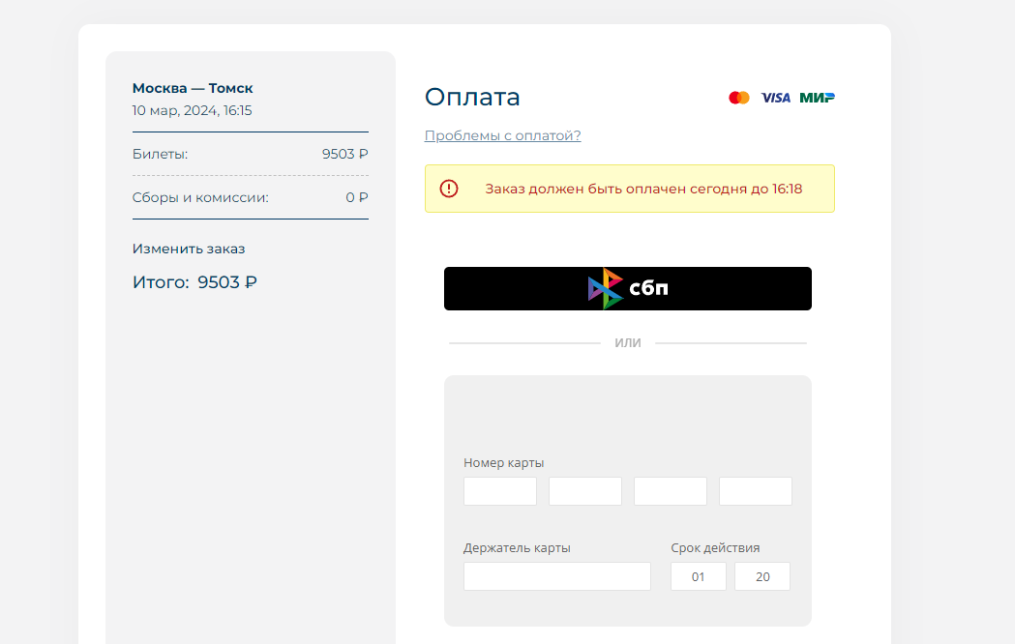The width and height of the screenshot is (1015, 644).
Task: Click the МИР payment system logo
Action: coord(817,98)
